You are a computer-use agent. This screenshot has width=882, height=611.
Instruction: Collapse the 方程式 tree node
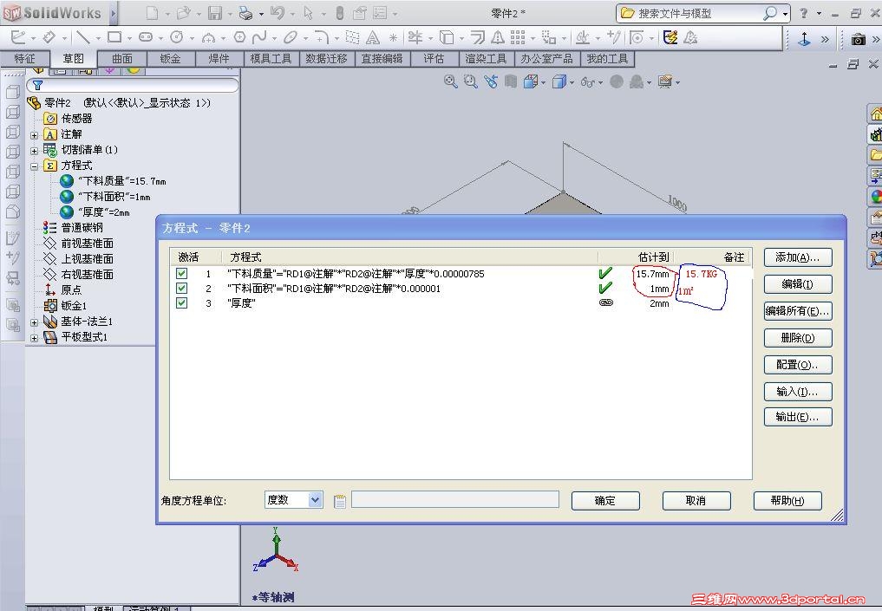pyautogui.click(x=35, y=166)
